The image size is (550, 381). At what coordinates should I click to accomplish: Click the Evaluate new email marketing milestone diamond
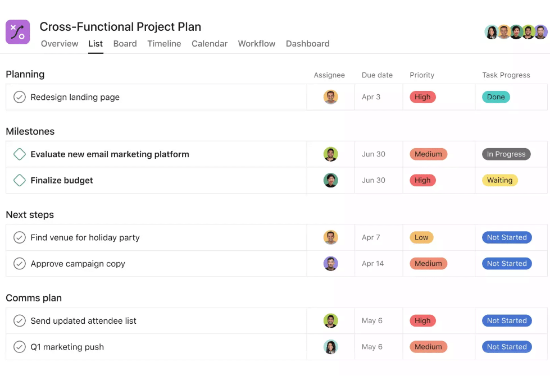[20, 154]
